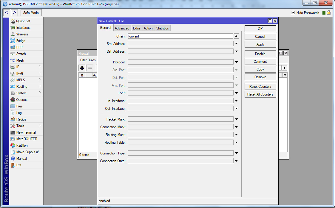
Task: Click into the Chain input field
Action: (x=180, y=36)
